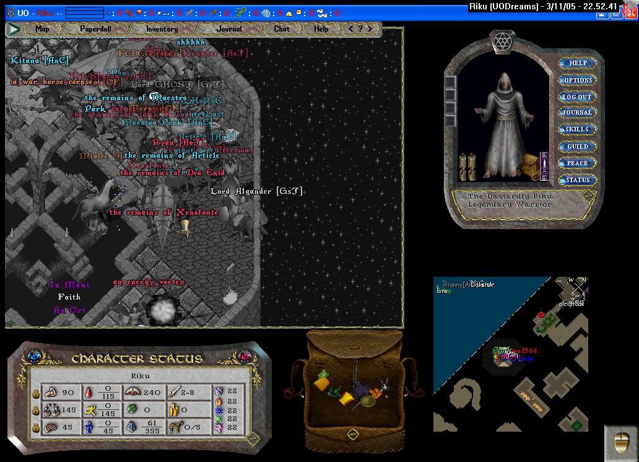The height and width of the screenshot is (462, 639).
Task: Toggle the PEACE war mode button
Action: click(577, 163)
